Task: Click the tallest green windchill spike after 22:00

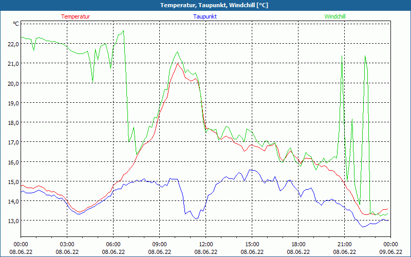Action: point(365,56)
